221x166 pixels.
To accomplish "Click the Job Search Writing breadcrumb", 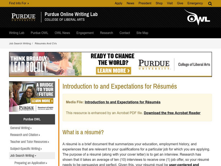I will tap(19, 43).
